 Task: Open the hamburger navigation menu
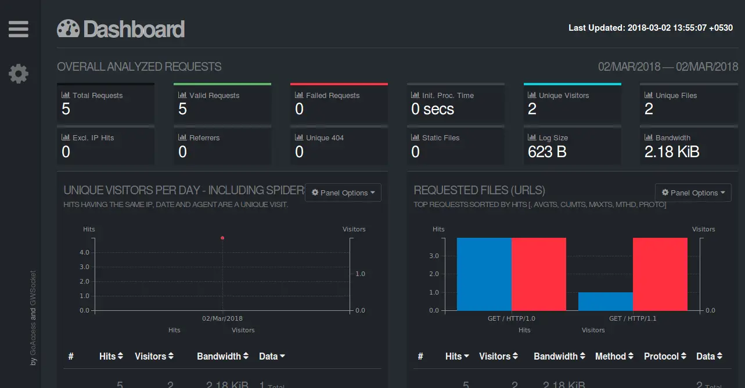pyautogui.click(x=19, y=29)
